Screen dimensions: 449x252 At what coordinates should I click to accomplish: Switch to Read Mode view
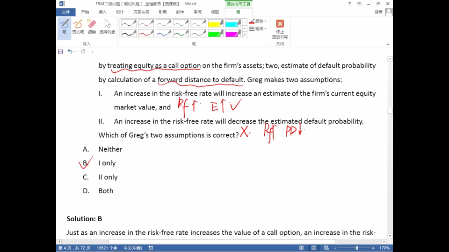(x=301, y=248)
